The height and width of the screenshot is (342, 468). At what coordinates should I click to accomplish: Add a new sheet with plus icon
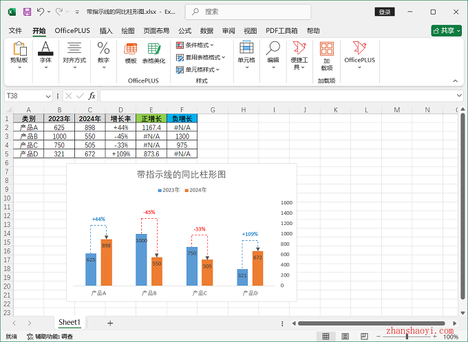click(x=110, y=323)
